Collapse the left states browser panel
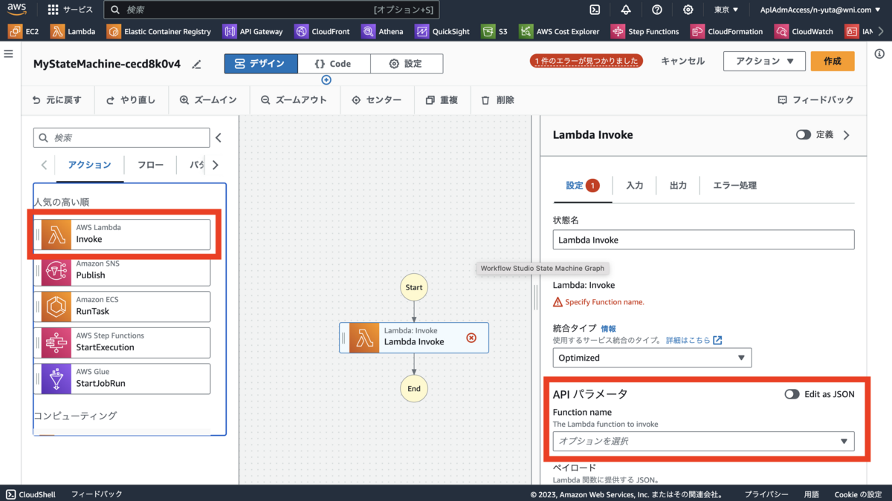This screenshot has height=501, width=892. 219,138
